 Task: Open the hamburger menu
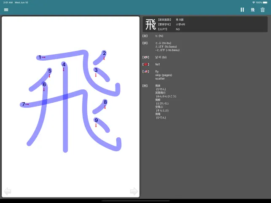pos(6,10)
